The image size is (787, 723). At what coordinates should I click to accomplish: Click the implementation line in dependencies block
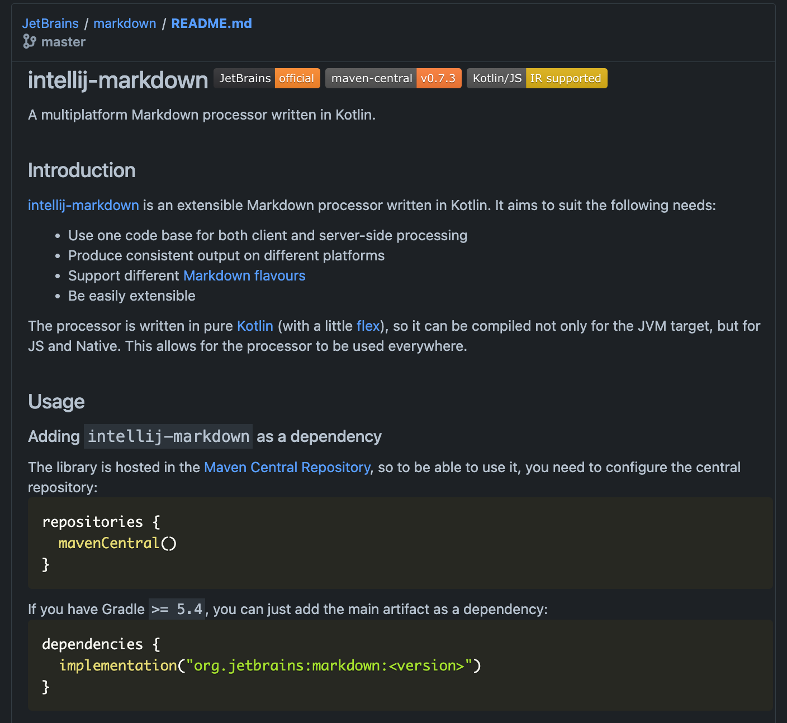tap(269, 665)
